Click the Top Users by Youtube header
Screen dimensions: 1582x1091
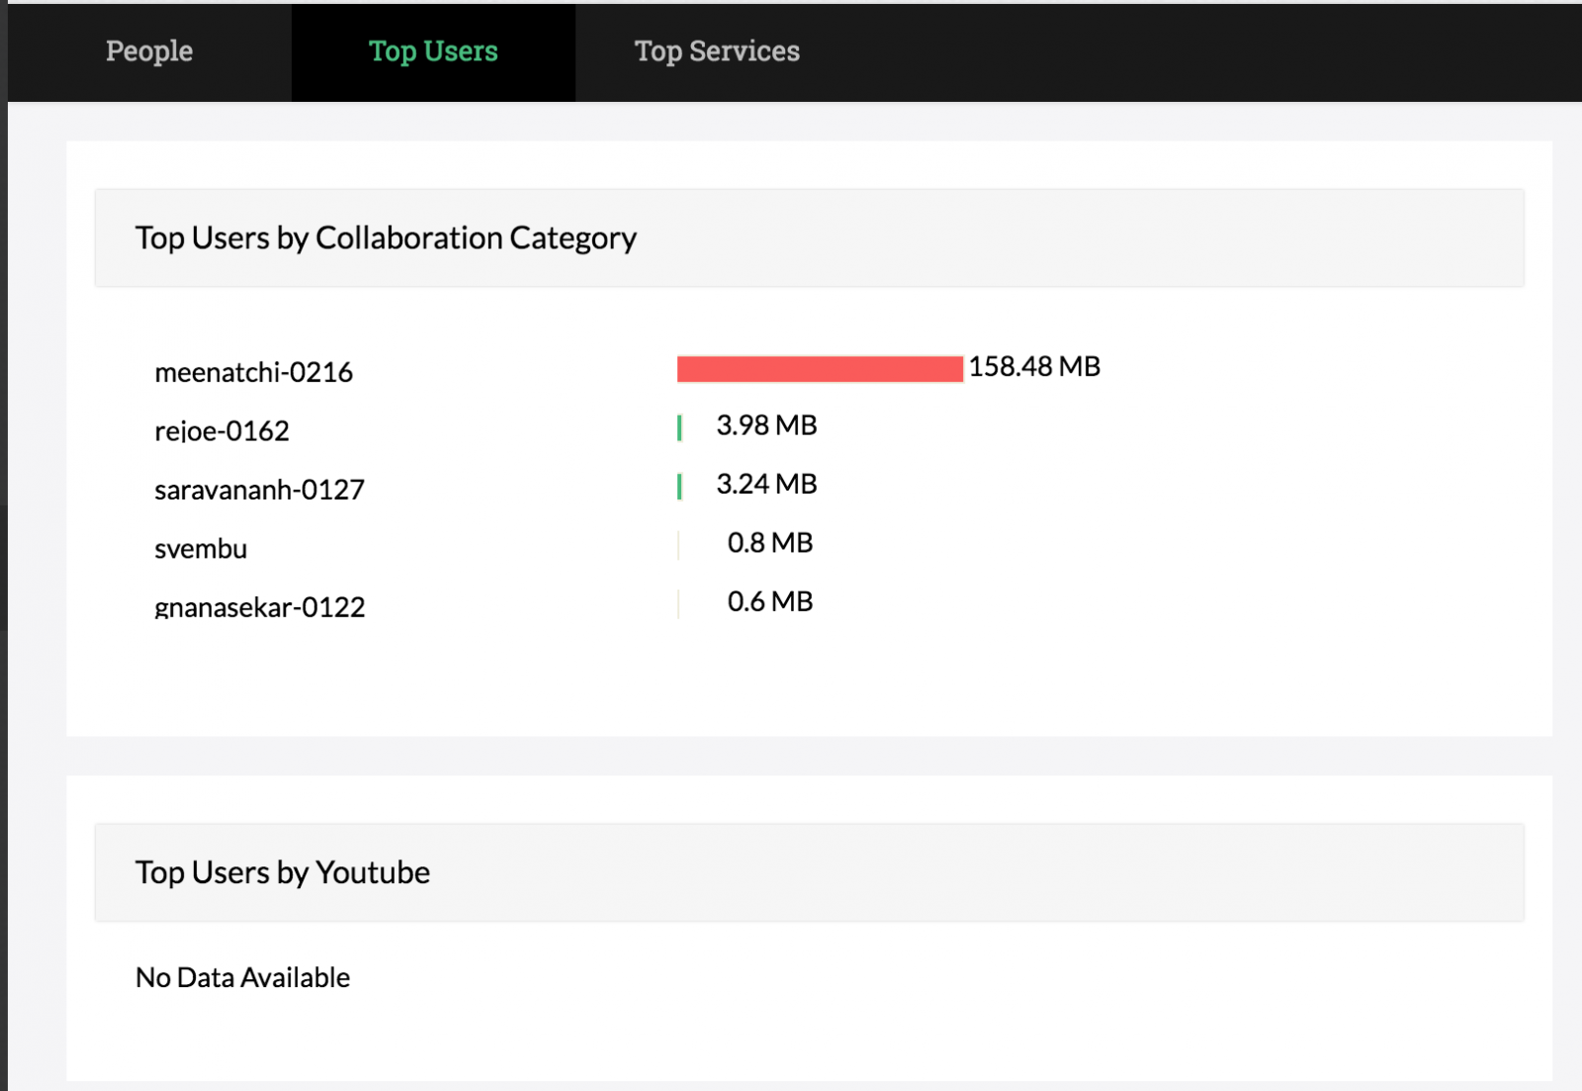pyautogui.click(x=282, y=871)
